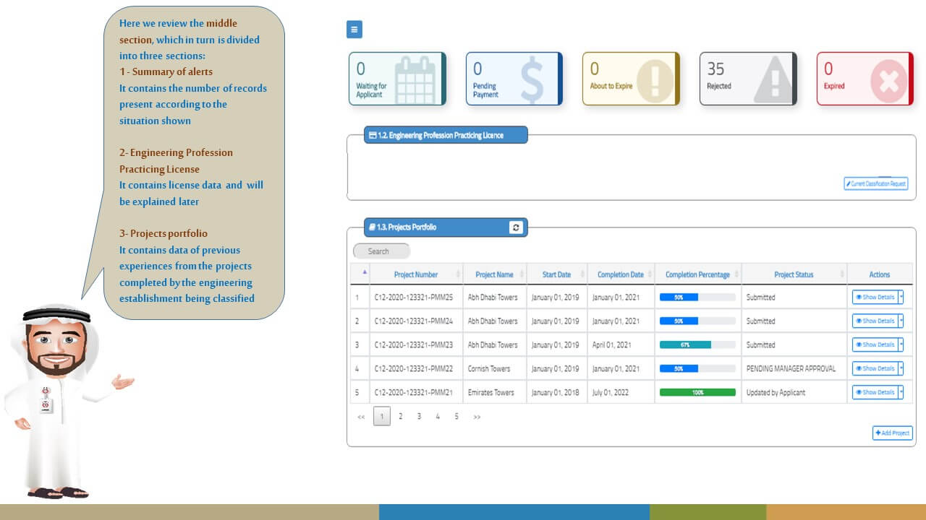Open the Engineering Profession Practicing Licence header

click(446, 135)
